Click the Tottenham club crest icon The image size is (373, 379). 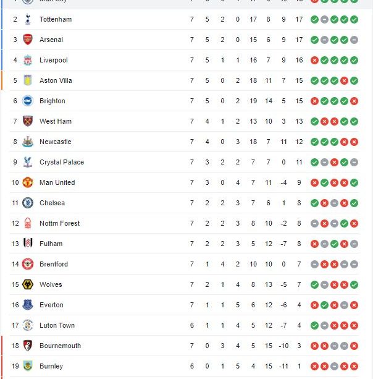tap(28, 19)
